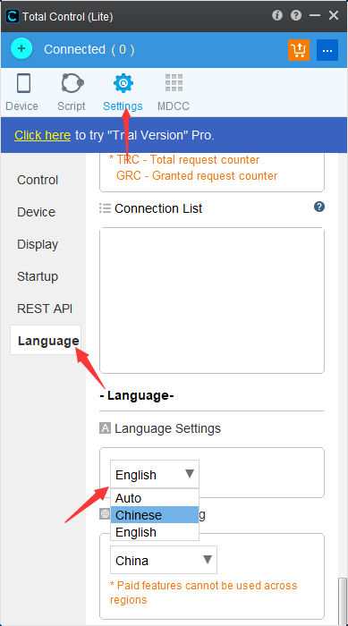
Task: Select Language in settings sidebar
Action: [x=46, y=340]
